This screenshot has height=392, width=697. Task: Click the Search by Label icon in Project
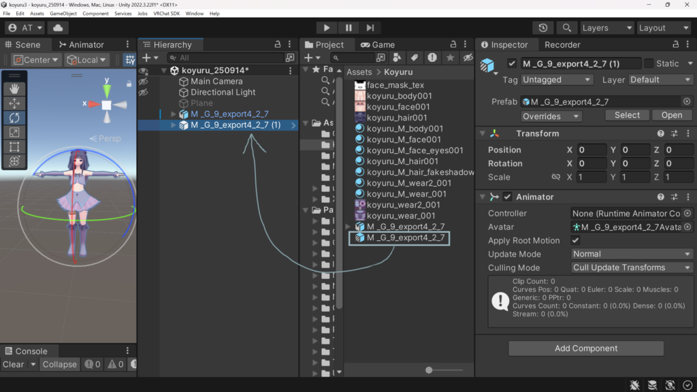coord(415,58)
